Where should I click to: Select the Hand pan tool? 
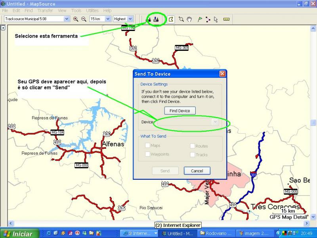(189, 19)
